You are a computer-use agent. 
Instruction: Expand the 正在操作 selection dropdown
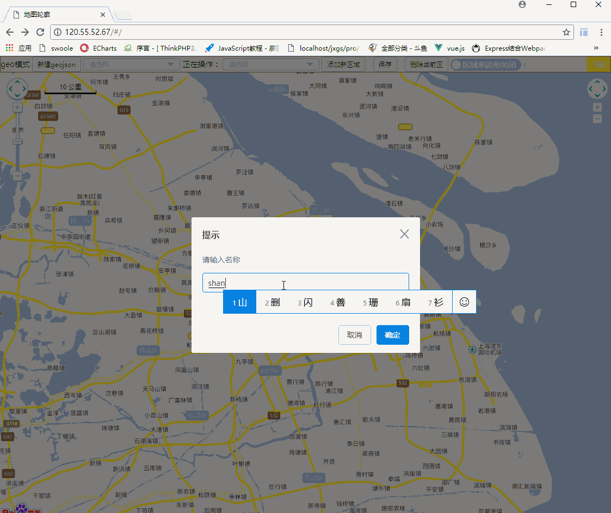(270, 64)
